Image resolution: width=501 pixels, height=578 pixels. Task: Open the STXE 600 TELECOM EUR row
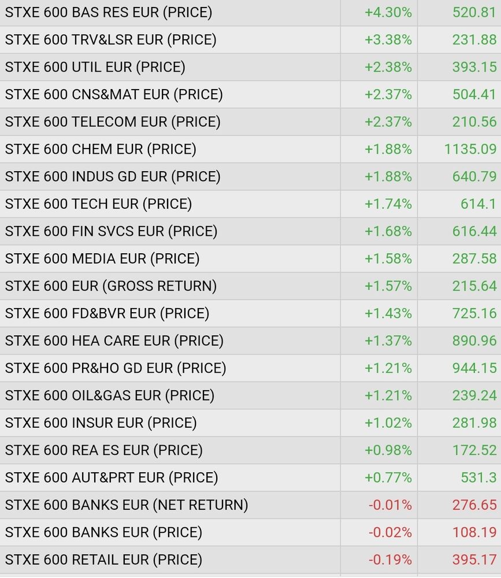click(x=113, y=122)
